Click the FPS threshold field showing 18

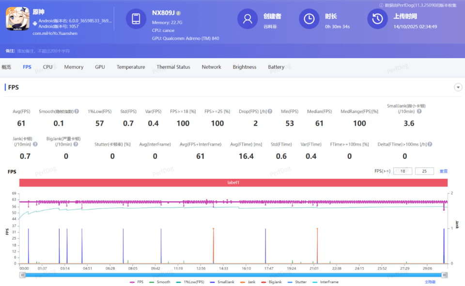[x=403, y=171]
